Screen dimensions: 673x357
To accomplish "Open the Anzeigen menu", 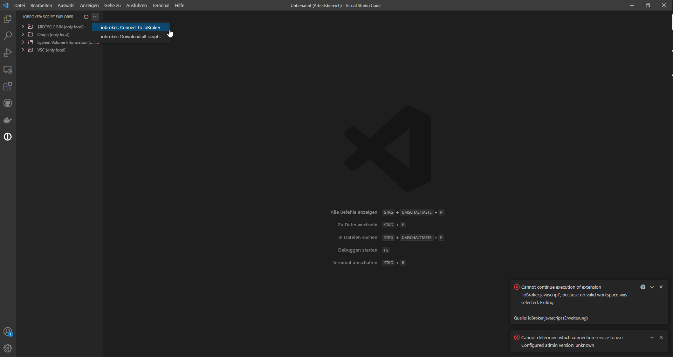I will 89,5.
